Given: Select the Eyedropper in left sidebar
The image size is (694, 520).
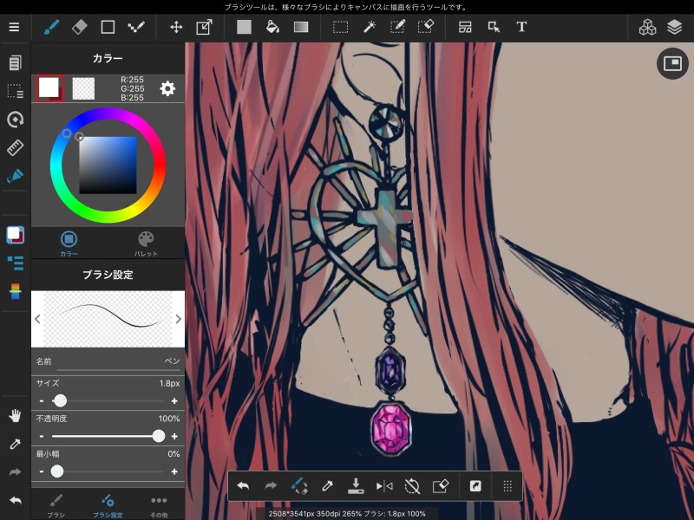Looking at the screenshot, I should 15,444.
